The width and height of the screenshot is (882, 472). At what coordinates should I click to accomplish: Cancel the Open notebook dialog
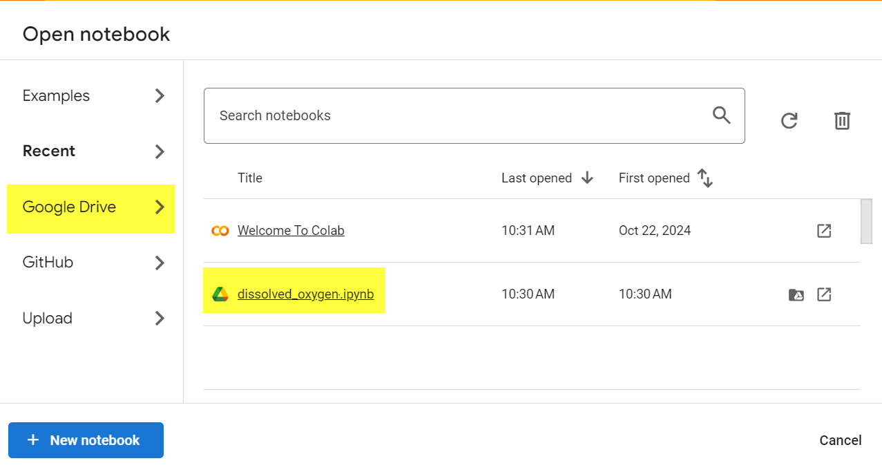841,440
